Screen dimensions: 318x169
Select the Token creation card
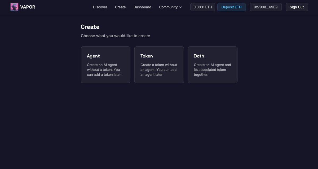159,65
